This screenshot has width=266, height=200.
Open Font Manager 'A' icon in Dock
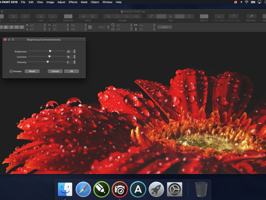click(138, 189)
